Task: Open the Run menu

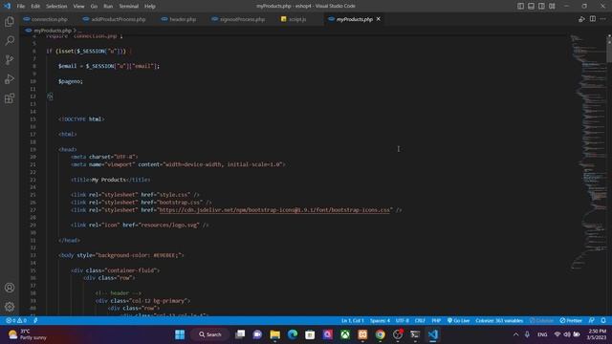Action: point(108,7)
